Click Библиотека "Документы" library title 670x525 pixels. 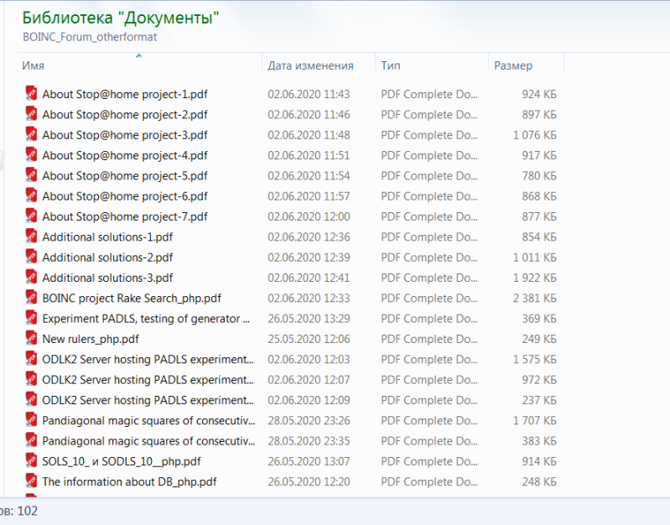(121, 18)
